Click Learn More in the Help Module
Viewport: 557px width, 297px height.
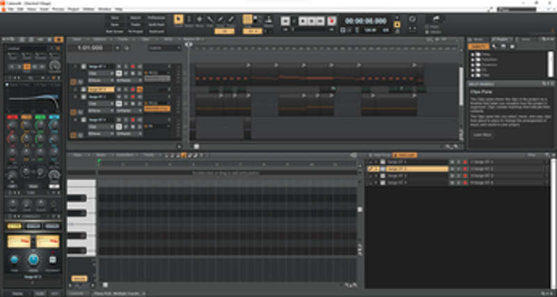[482, 135]
